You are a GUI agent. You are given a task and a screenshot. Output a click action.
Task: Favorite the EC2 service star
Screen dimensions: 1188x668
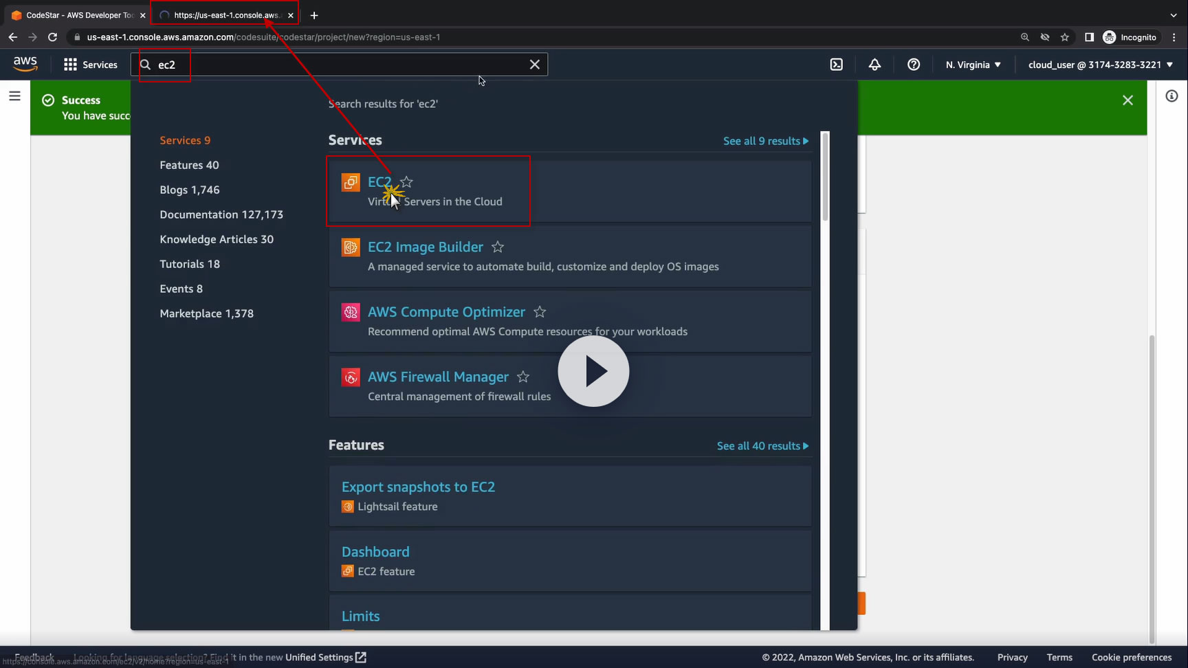pyautogui.click(x=406, y=182)
